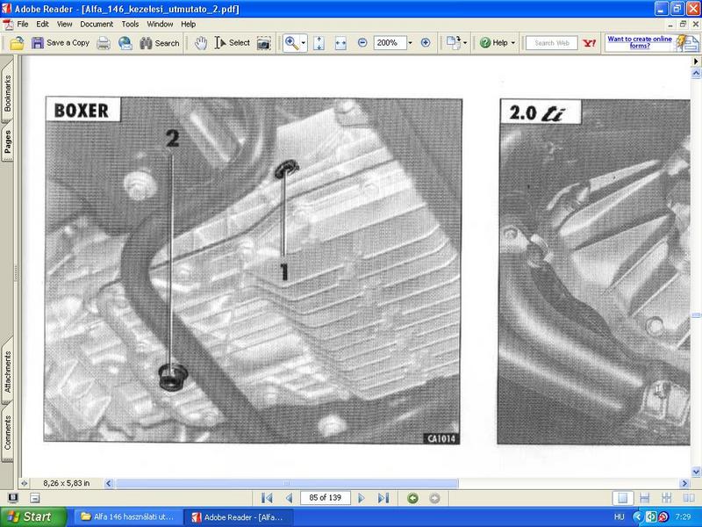Click the vertical scrollbar up arrow
The height and width of the screenshot is (527, 702).
pyautogui.click(x=696, y=73)
